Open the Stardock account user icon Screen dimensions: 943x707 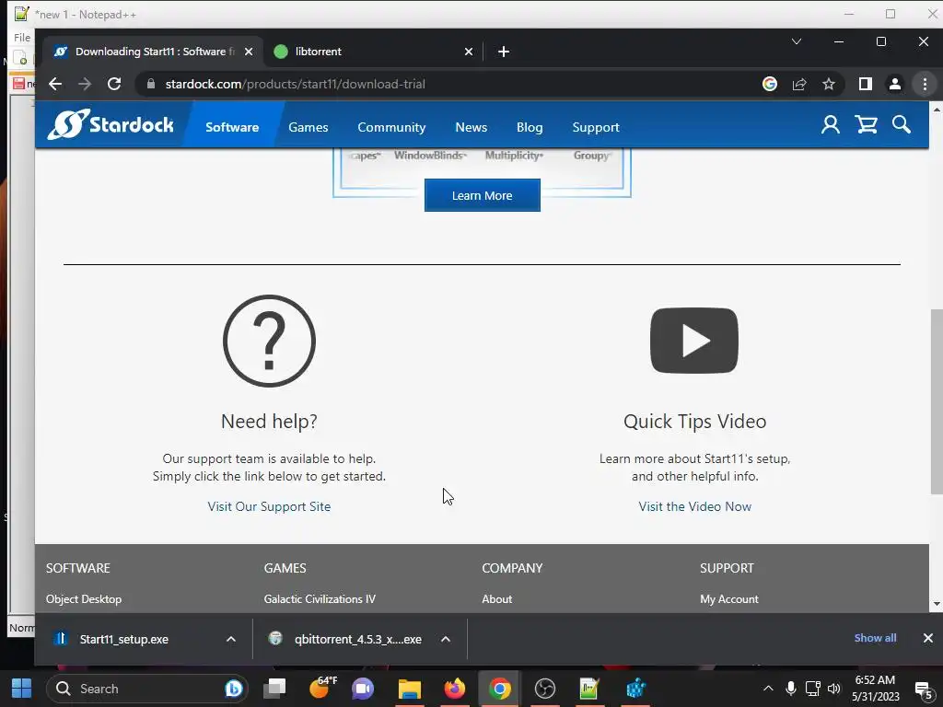[831, 125]
